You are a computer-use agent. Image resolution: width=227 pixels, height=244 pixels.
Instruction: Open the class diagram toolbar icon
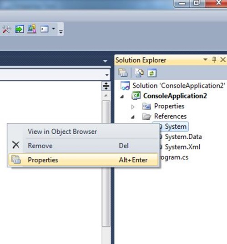32,29
